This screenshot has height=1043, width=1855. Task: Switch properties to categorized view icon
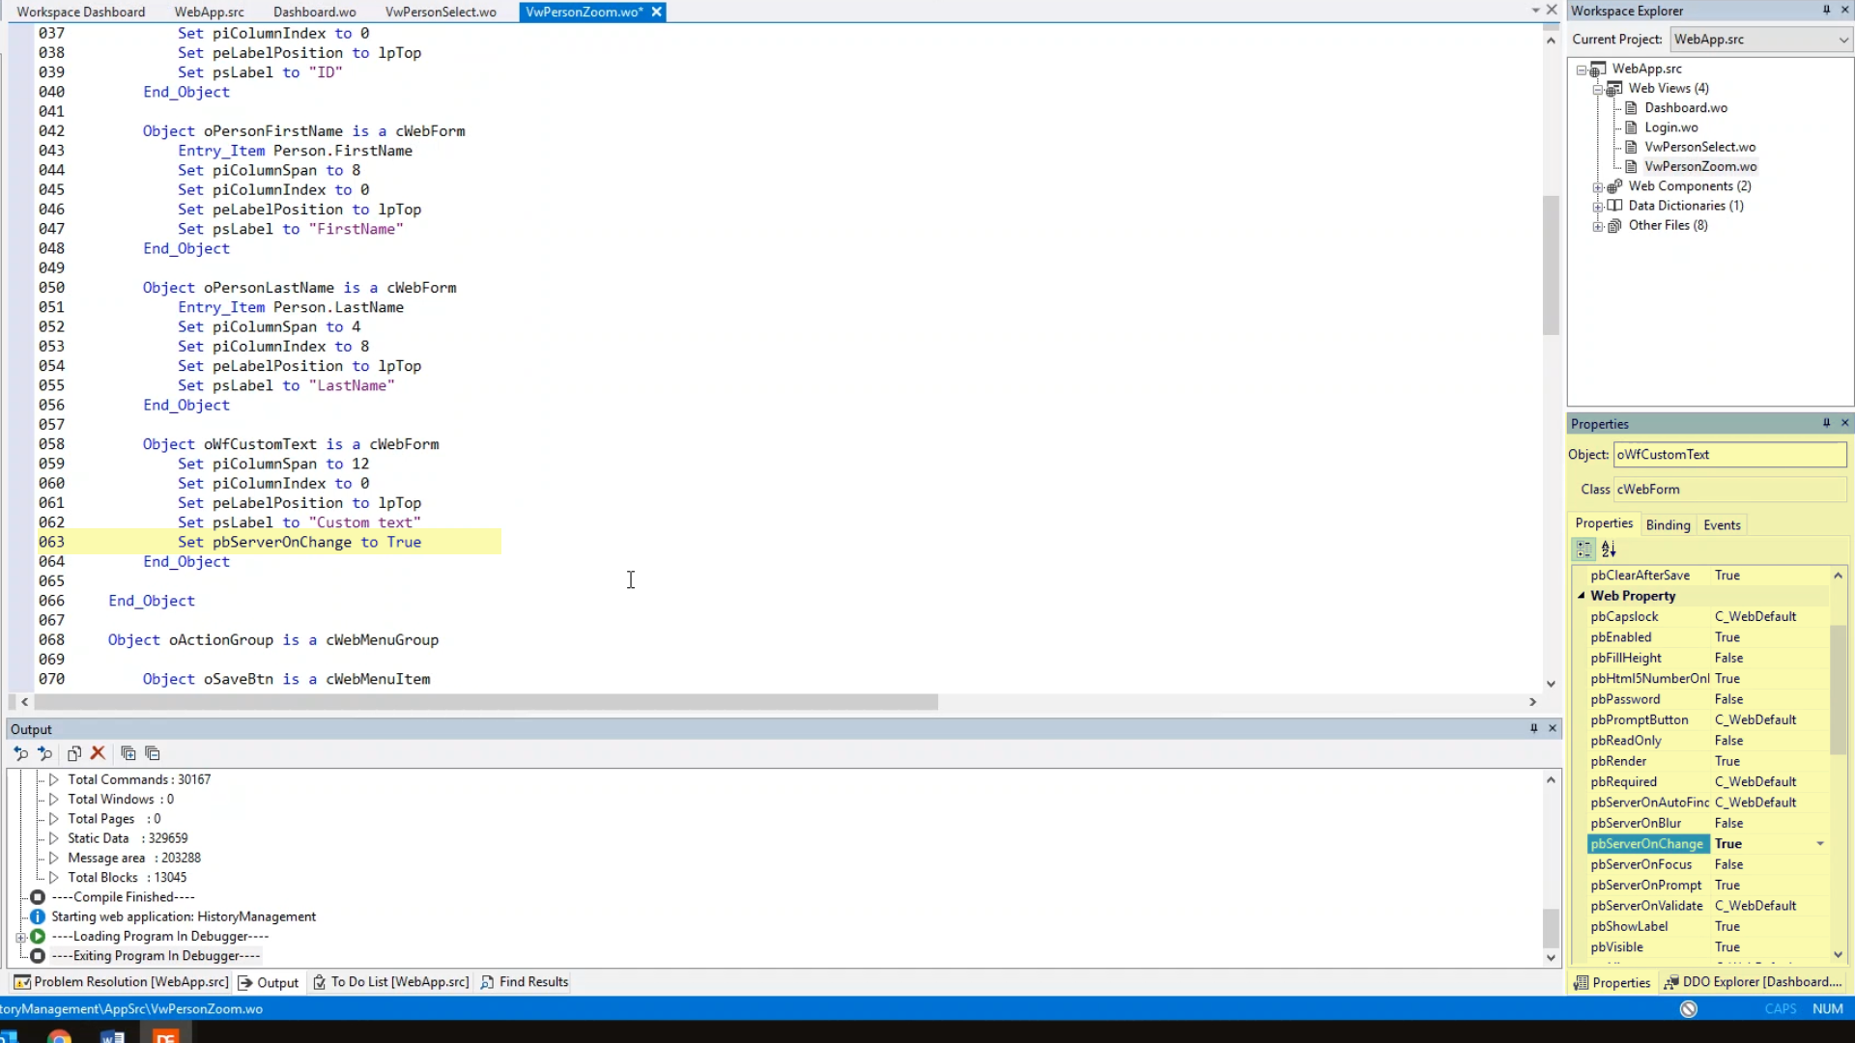click(1584, 550)
